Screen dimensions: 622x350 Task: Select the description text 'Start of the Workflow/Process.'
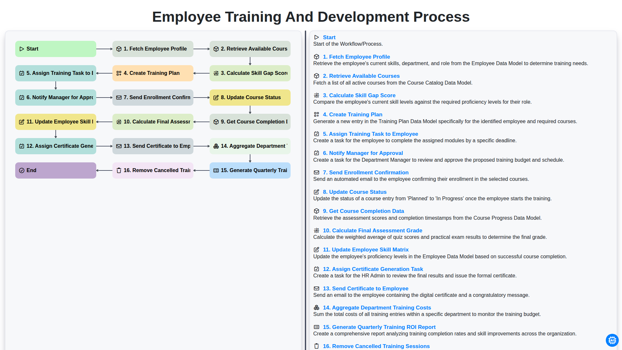tap(348, 44)
